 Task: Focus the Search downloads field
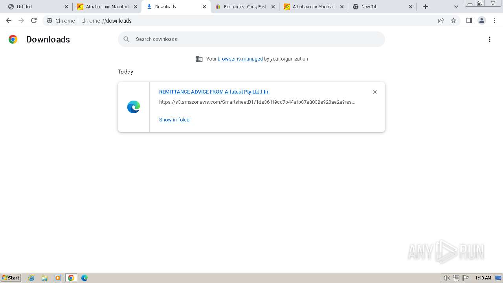[x=251, y=39]
